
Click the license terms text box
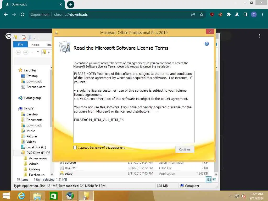(x=134, y=107)
